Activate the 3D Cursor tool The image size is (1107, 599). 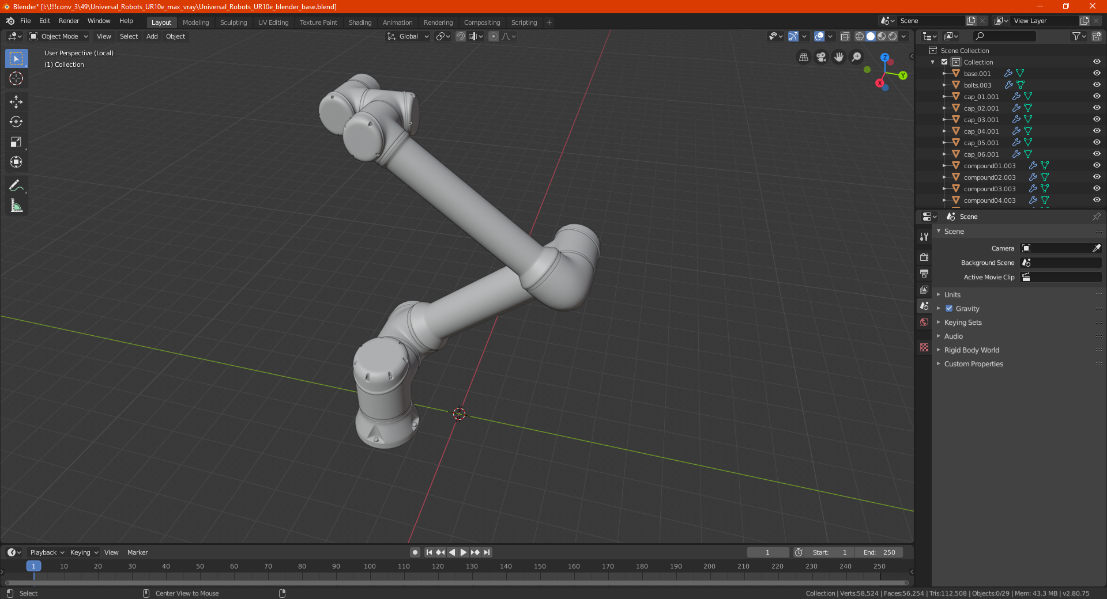pos(16,78)
